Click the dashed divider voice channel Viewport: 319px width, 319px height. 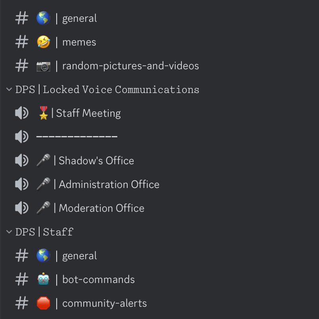(76, 137)
